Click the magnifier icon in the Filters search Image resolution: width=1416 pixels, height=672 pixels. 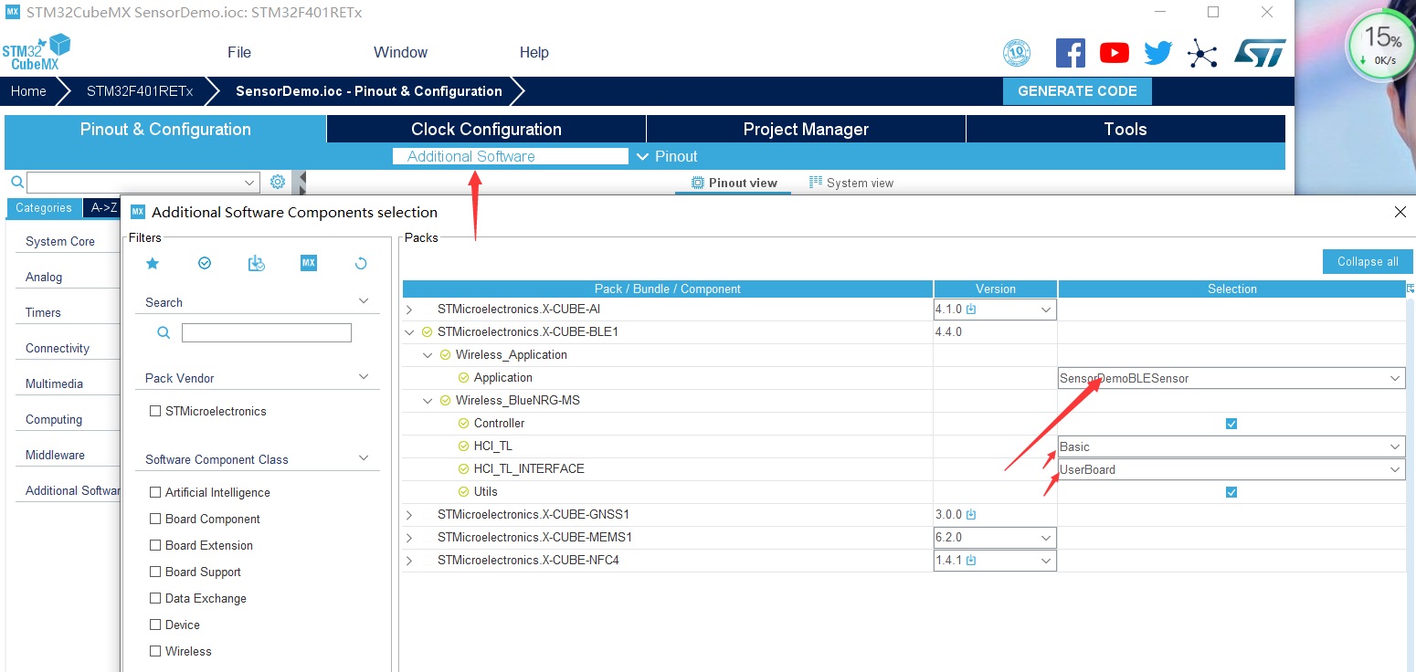[164, 333]
